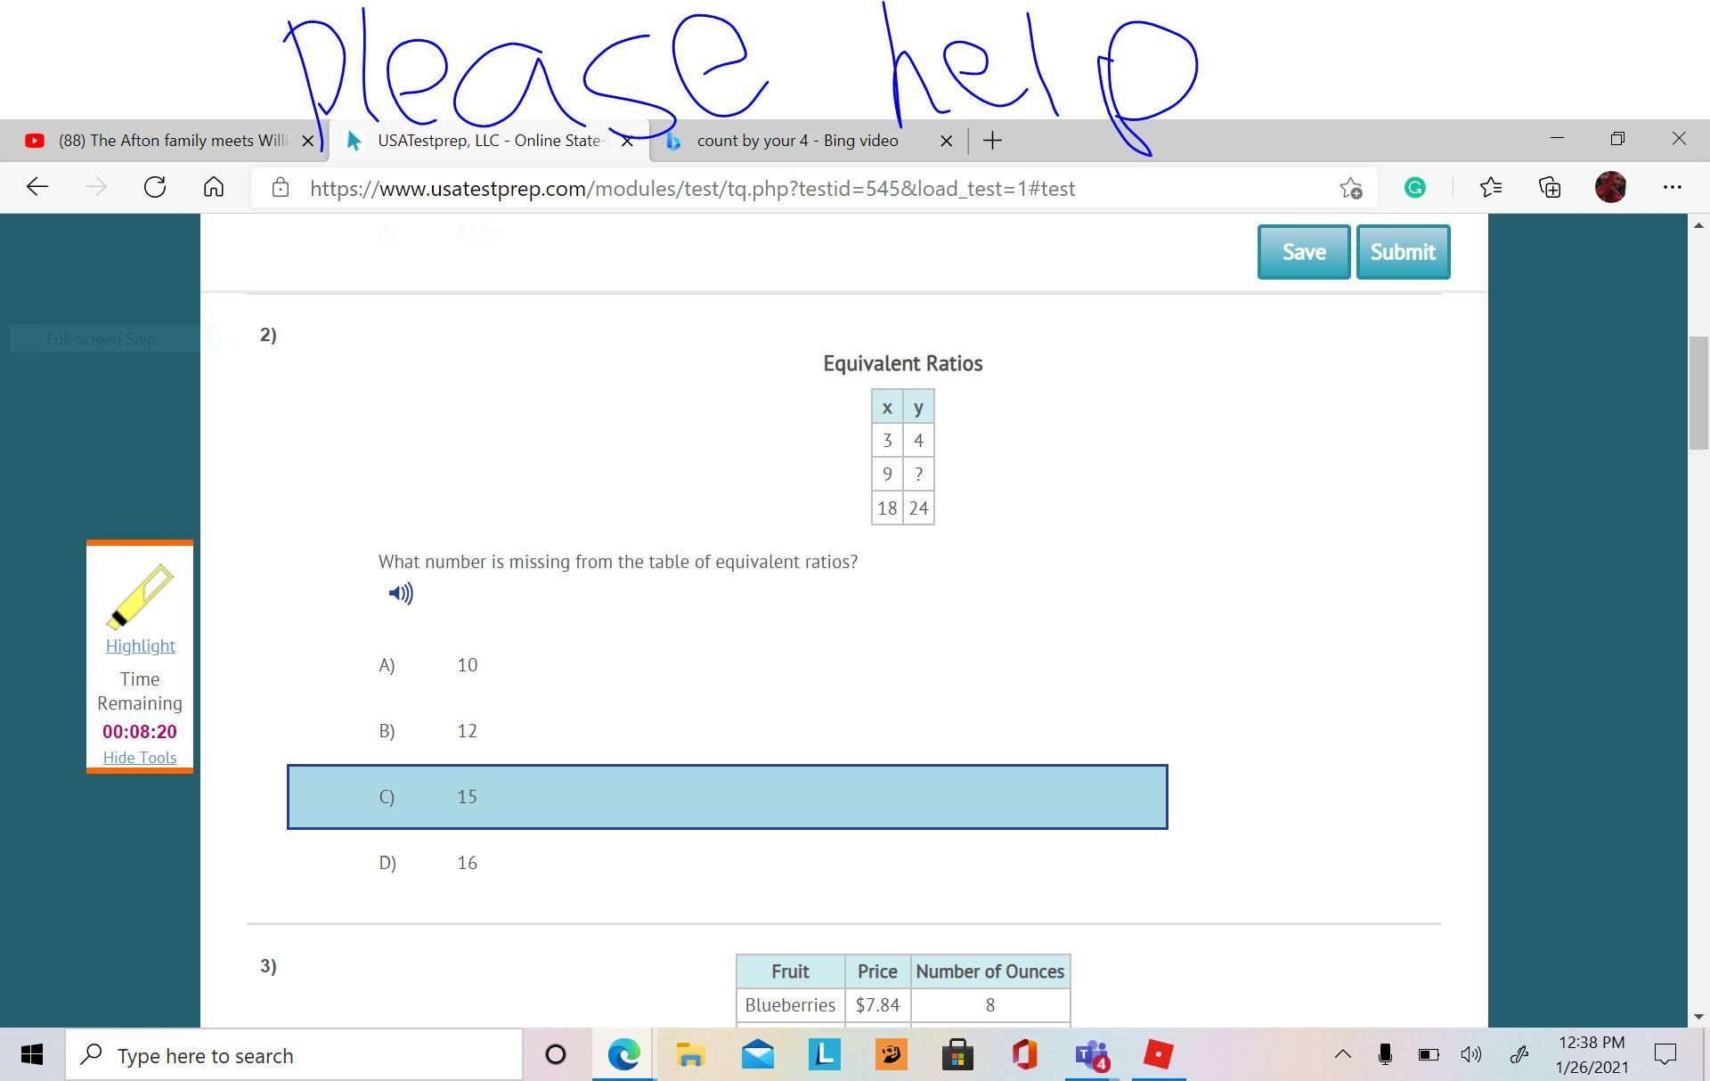Select answer B) 12
Image resolution: width=1710 pixels, height=1081 pixels.
(x=467, y=731)
